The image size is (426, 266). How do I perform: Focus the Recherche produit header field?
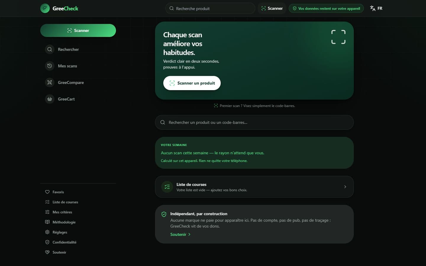pos(210,8)
